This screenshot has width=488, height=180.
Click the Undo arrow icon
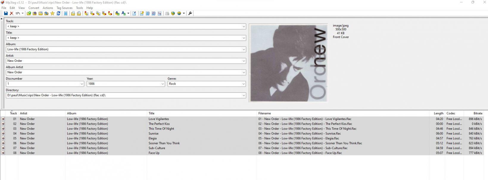[18, 13]
